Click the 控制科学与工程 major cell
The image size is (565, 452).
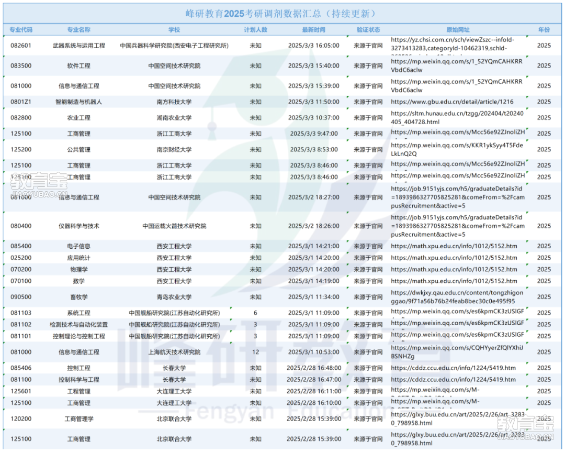(x=78, y=380)
